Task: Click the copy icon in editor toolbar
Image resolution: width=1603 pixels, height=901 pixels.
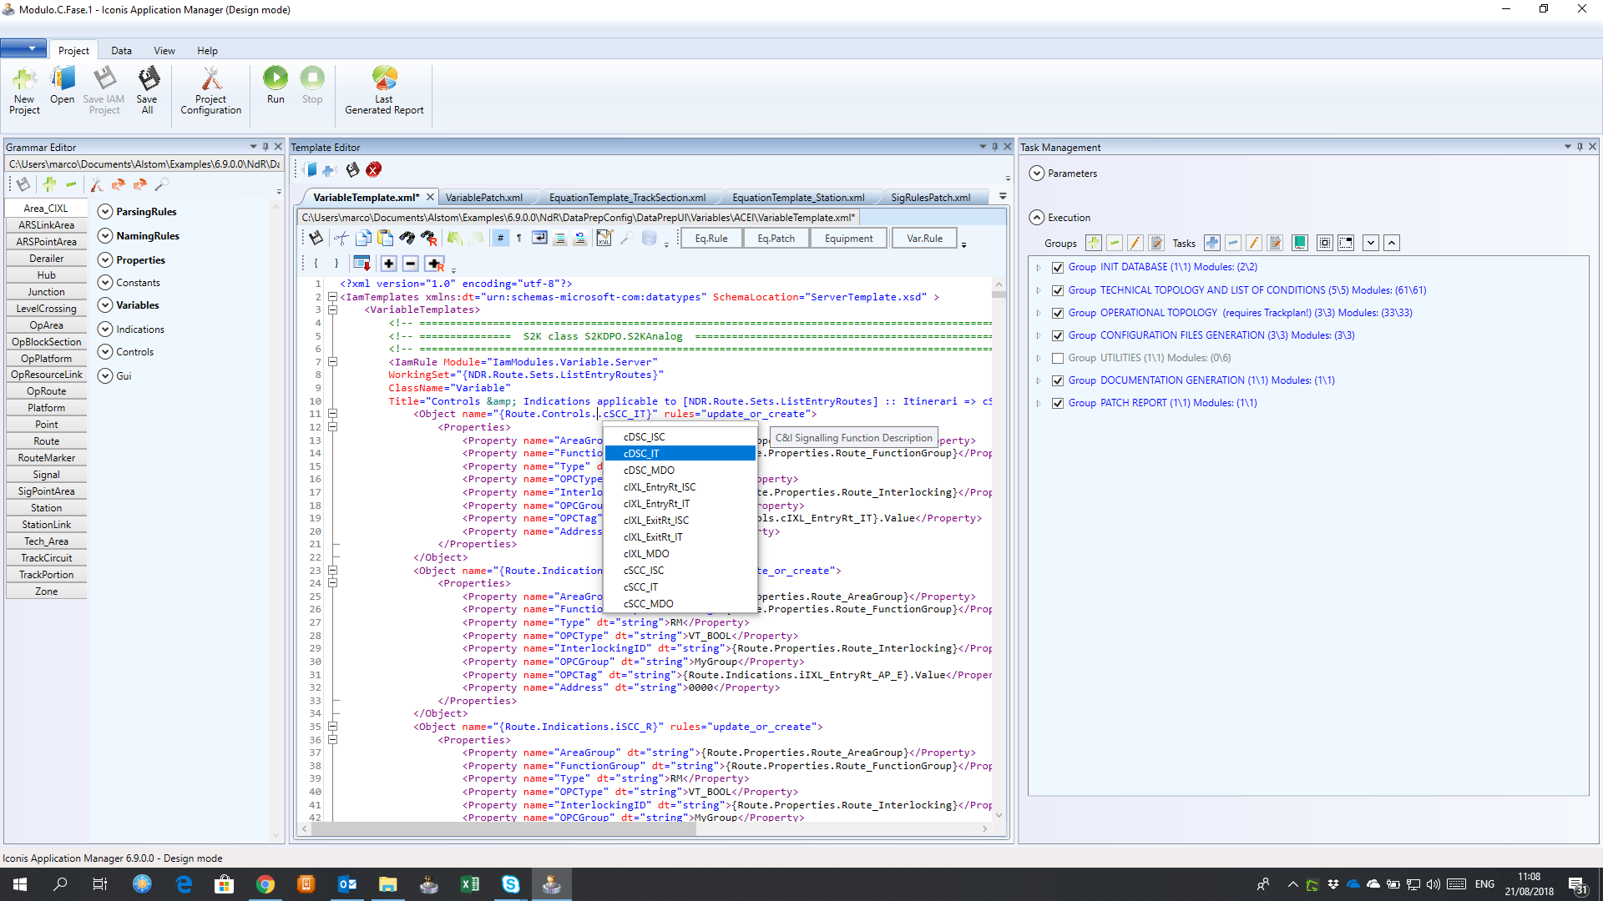Action: click(x=363, y=239)
